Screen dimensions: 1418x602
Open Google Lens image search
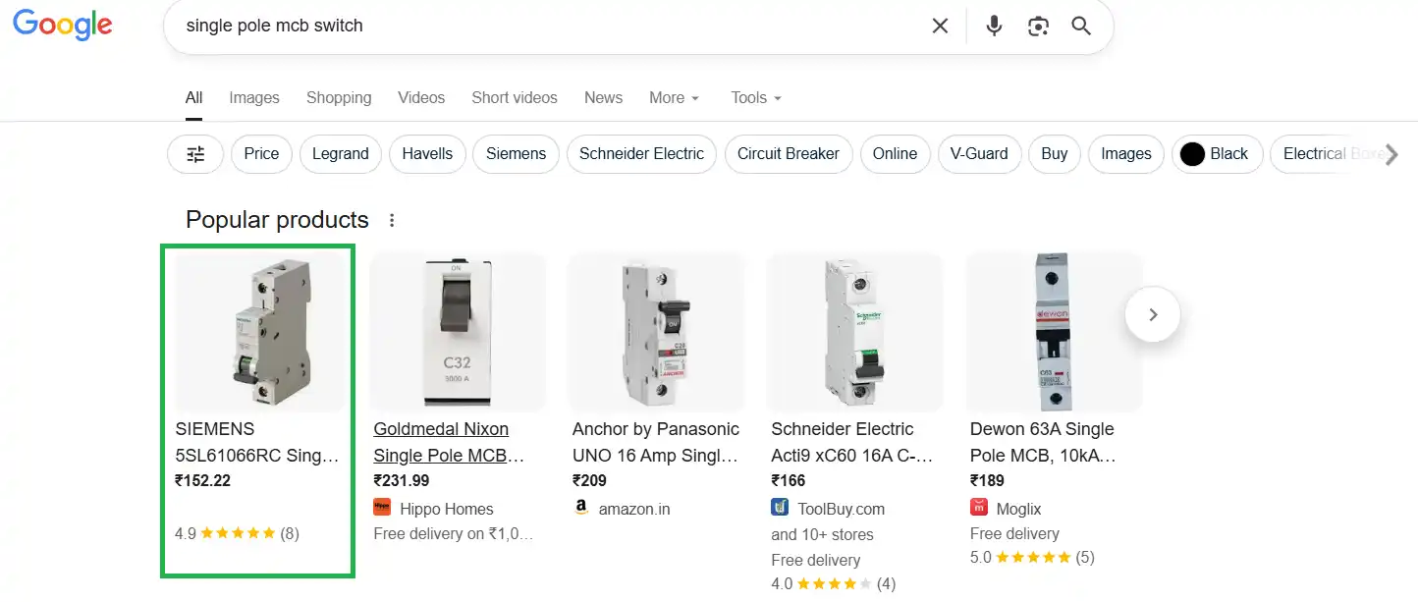[x=1038, y=27]
